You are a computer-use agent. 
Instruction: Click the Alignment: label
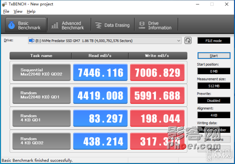[205, 108]
